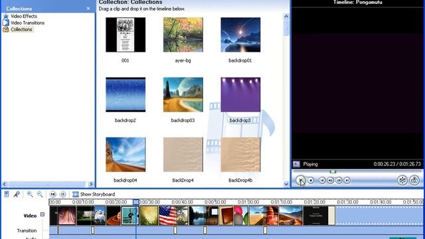The width and height of the screenshot is (425, 239).
Task: Click the transition marker near 0:01:00 on the Transition track
Action: tap(265, 230)
